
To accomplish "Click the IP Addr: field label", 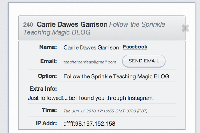I will tap(47, 123).
